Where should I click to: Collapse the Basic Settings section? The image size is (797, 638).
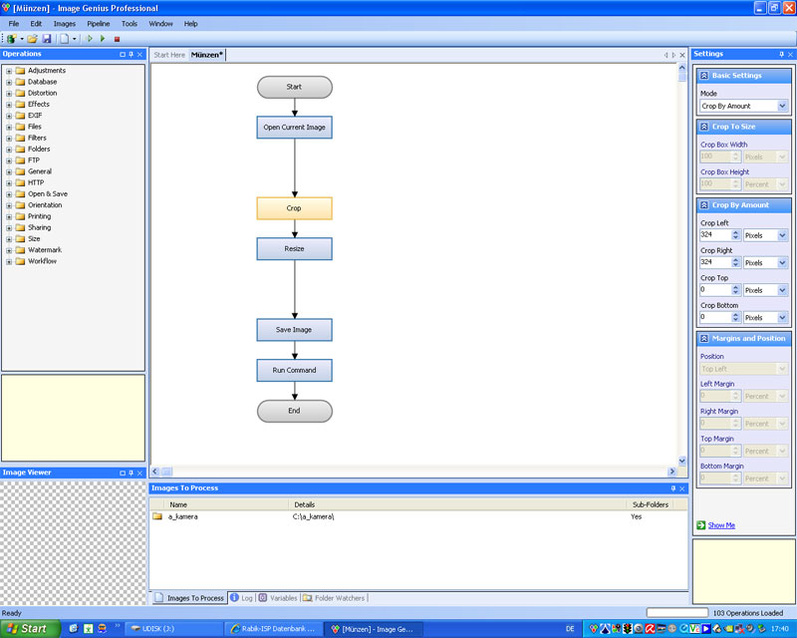click(x=704, y=76)
